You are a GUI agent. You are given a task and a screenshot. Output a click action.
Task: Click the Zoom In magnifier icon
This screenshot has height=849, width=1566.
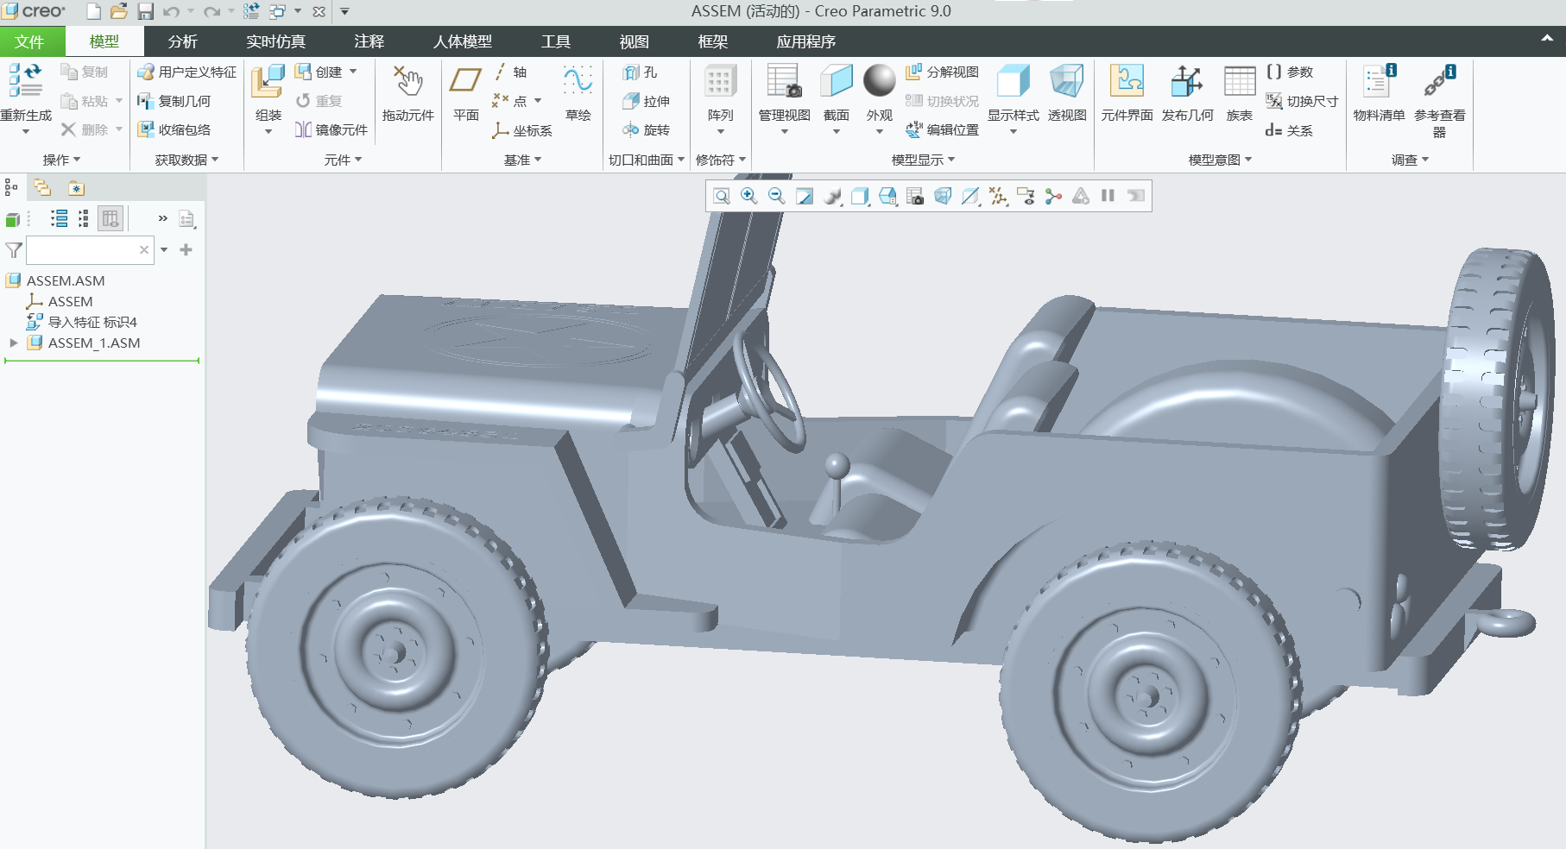[x=748, y=197]
